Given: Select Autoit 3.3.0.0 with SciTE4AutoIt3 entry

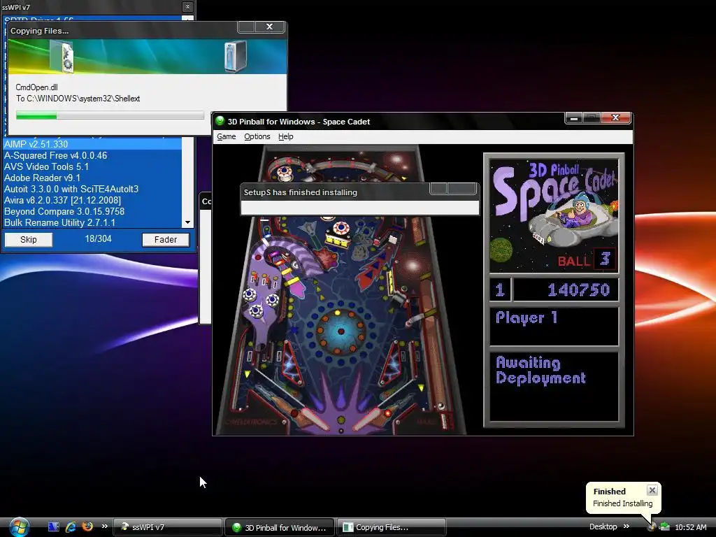Looking at the screenshot, I should [93, 189].
